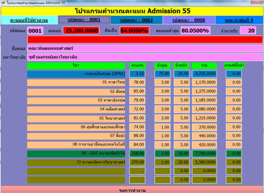Viewport: 264px width, 193px height.
Task: Select science aptitude total 5,580.0000
Action: tap(204, 162)
